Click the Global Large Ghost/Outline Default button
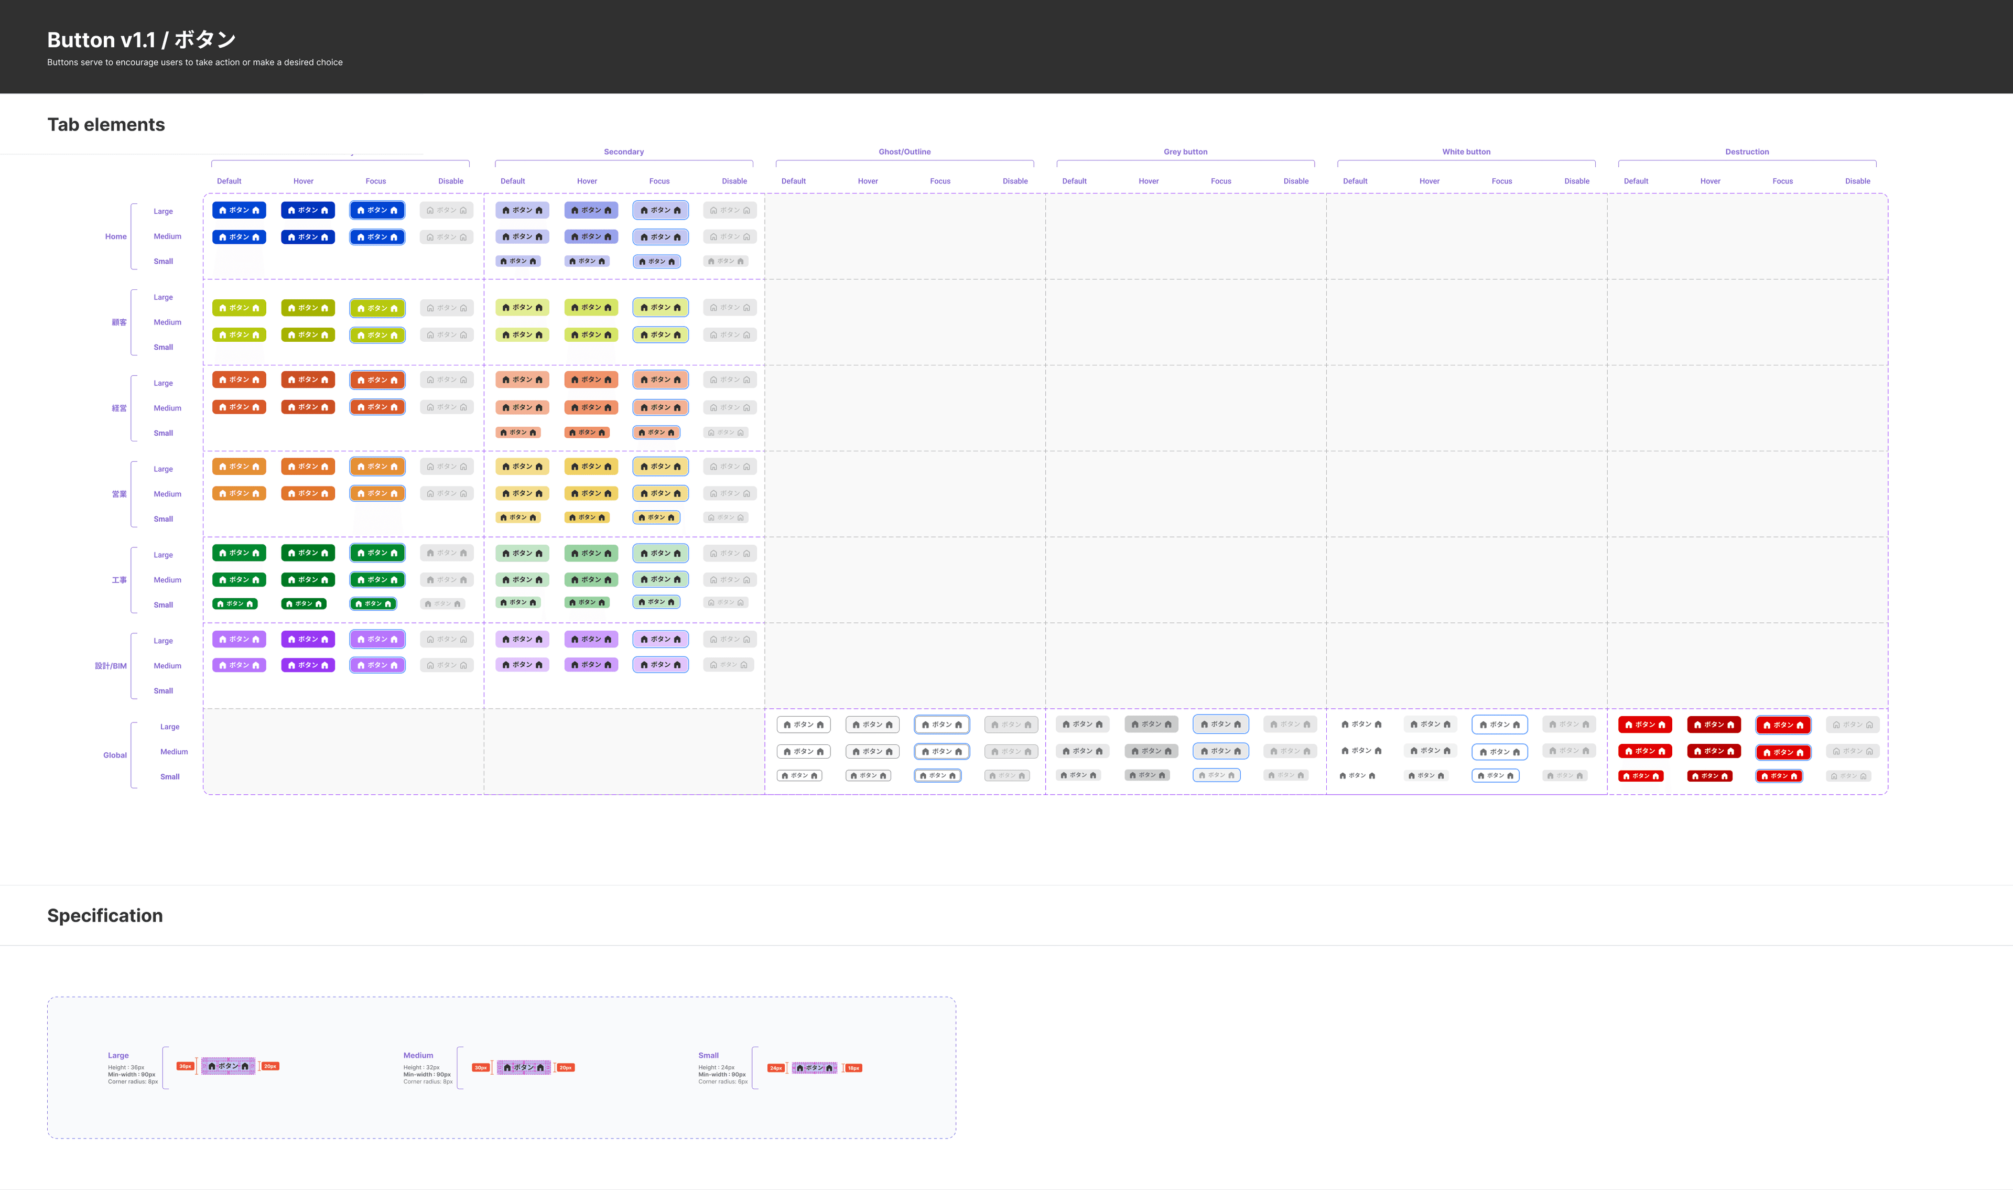2013x1190 pixels. click(x=803, y=725)
